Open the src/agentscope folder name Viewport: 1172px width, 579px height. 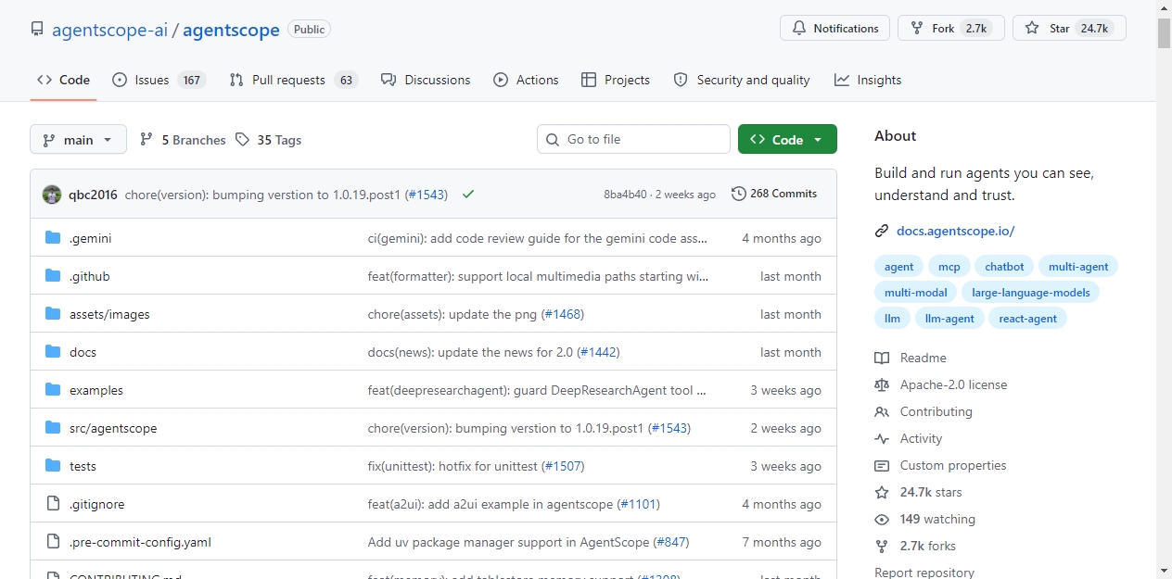pos(113,428)
